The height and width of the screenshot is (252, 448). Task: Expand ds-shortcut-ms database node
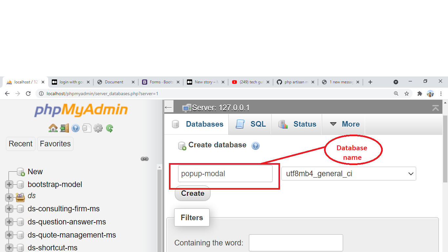tap(9, 248)
